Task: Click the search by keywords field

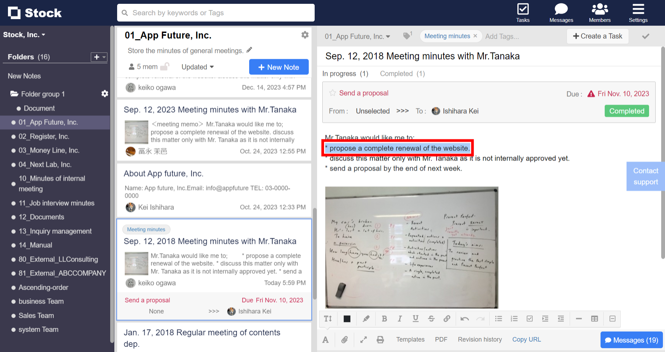Action: pos(216,13)
